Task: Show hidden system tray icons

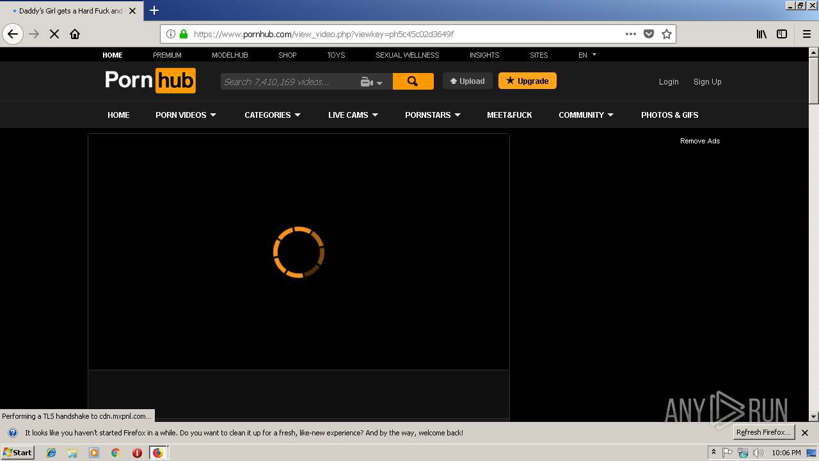Action: (x=713, y=453)
